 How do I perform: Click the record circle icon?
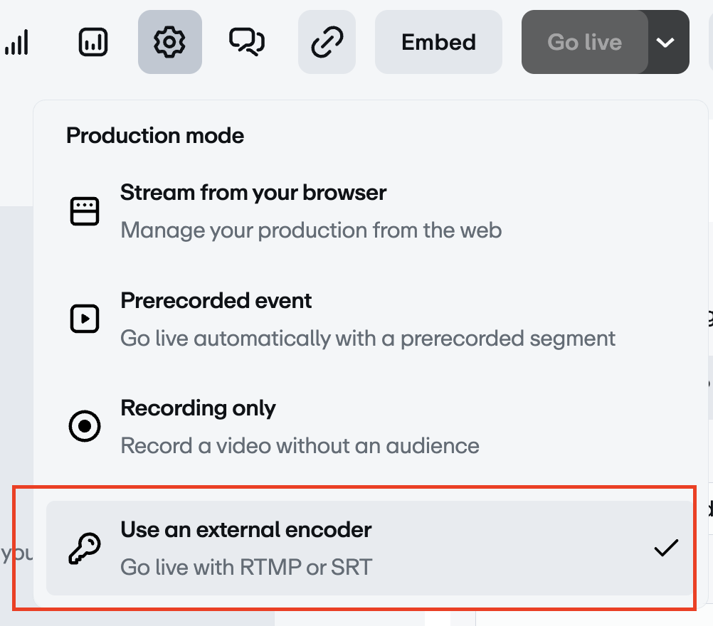[x=85, y=426]
